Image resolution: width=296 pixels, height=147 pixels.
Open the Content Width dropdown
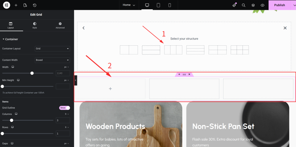52,60
